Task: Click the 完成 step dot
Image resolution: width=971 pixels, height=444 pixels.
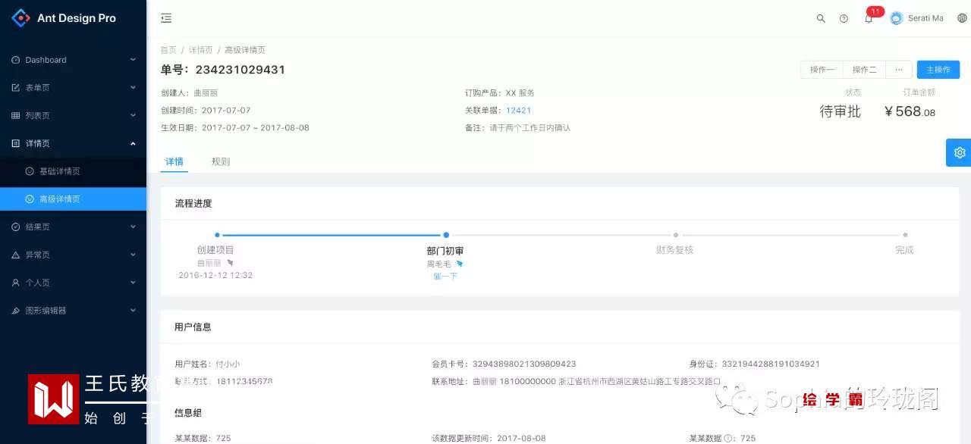Action: (x=905, y=235)
